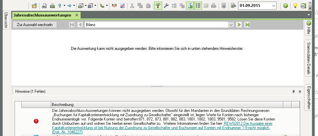Open the Eigenschaften side tab
This screenshot has height=136, width=318.
point(308,97)
